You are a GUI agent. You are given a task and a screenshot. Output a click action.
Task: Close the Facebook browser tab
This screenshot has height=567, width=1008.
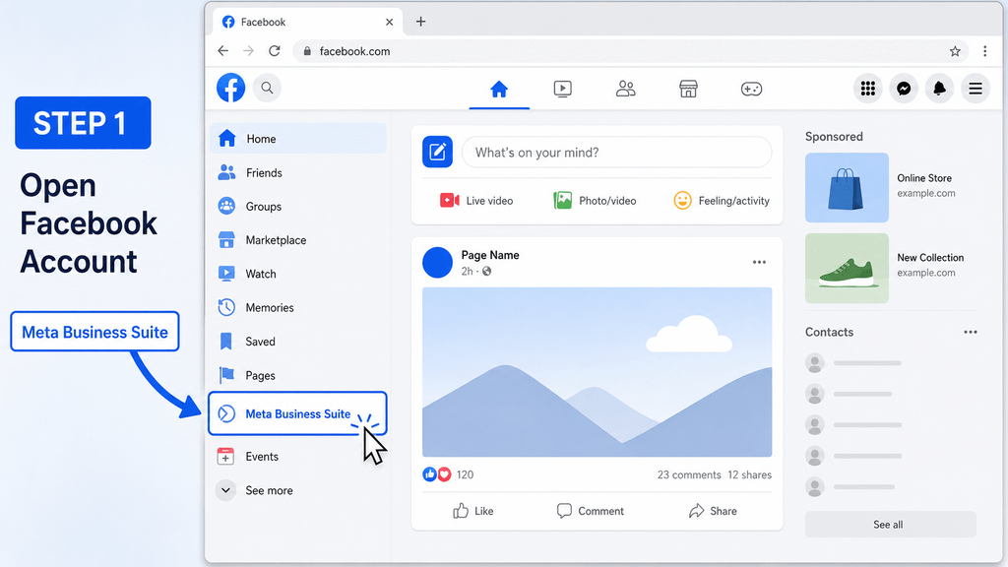pyautogui.click(x=389, y=22)
